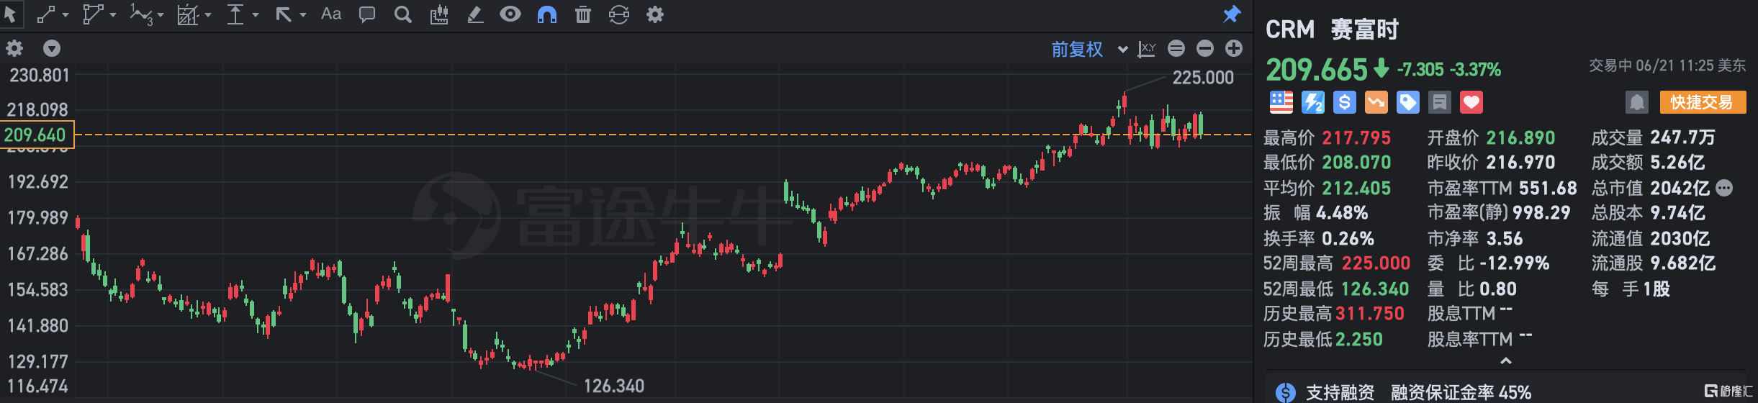Zoom in the chart with the plus button
1758x403 pixels.
tap(1234, 48)
